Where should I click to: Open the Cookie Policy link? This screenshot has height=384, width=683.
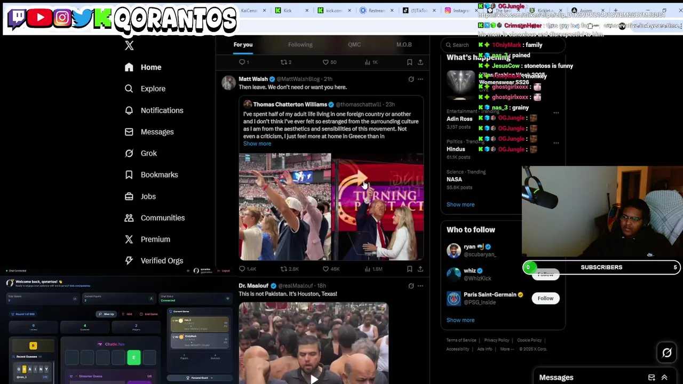[529, 340]
